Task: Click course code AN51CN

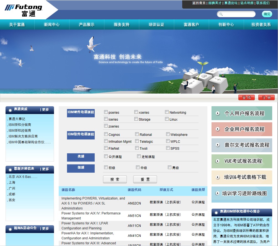Action: [134, 216]
